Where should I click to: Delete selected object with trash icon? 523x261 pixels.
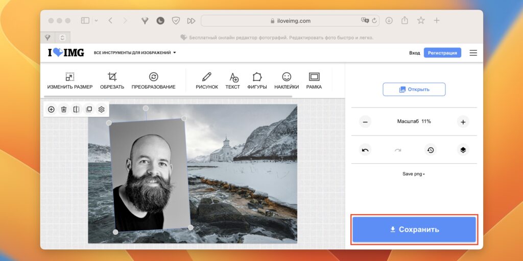pos(64,109)
